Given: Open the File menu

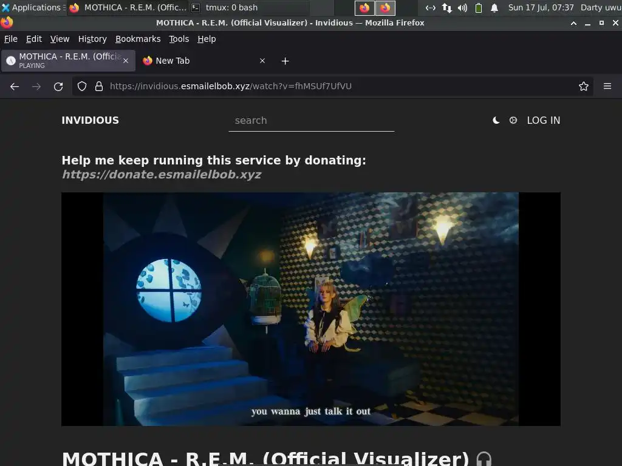Looking at the screenshot, I should [11, 39].
